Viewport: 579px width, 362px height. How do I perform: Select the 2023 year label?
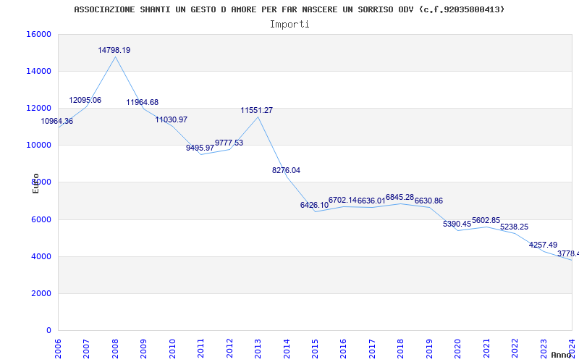[x=543, y=348]
